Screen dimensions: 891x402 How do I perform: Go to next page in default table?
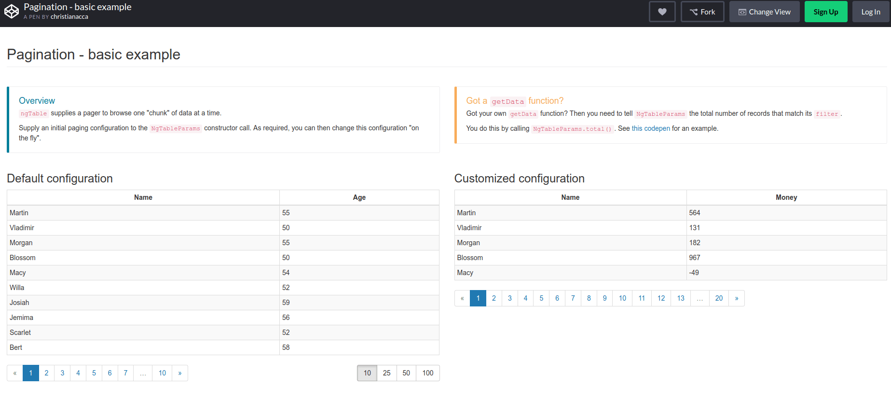pos(180,373)
